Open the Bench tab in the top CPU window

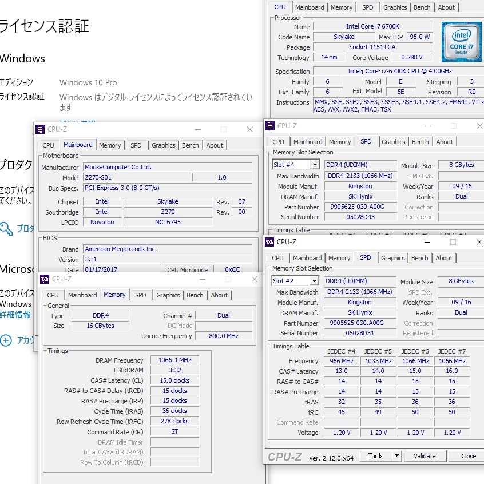coord(422,7)
